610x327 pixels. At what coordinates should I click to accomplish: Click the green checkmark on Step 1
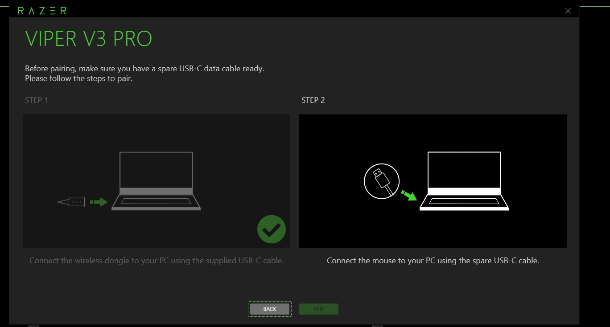point(272,229)
